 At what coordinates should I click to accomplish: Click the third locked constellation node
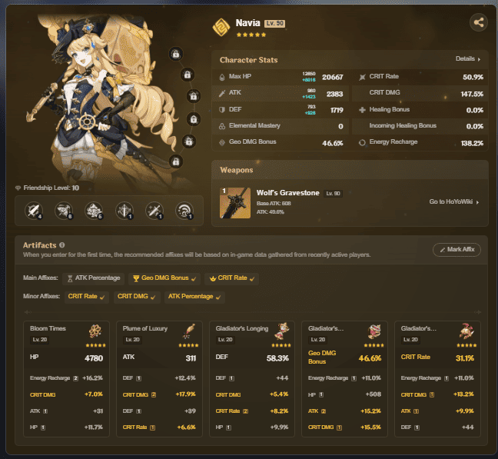pyautogui.click(x=194, y=96)
